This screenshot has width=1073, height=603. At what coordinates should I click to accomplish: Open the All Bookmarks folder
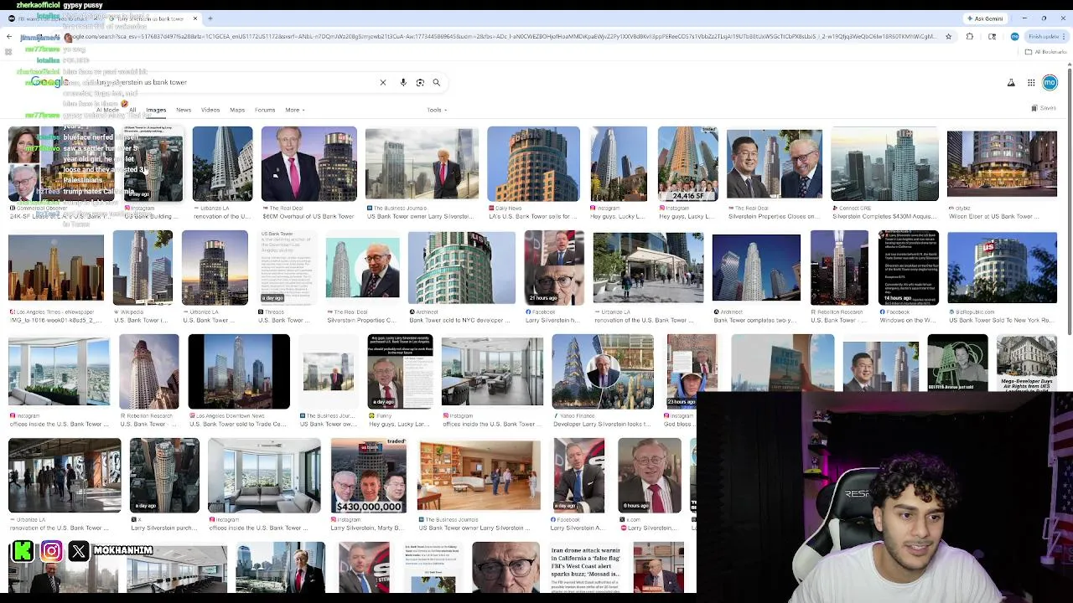coord(1046,52)
